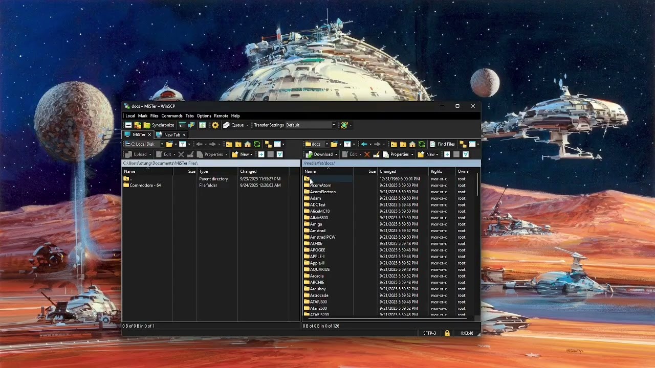Select the Astrocade remote folder
Screen dimensions: 655x368
(x=319, y=295)
